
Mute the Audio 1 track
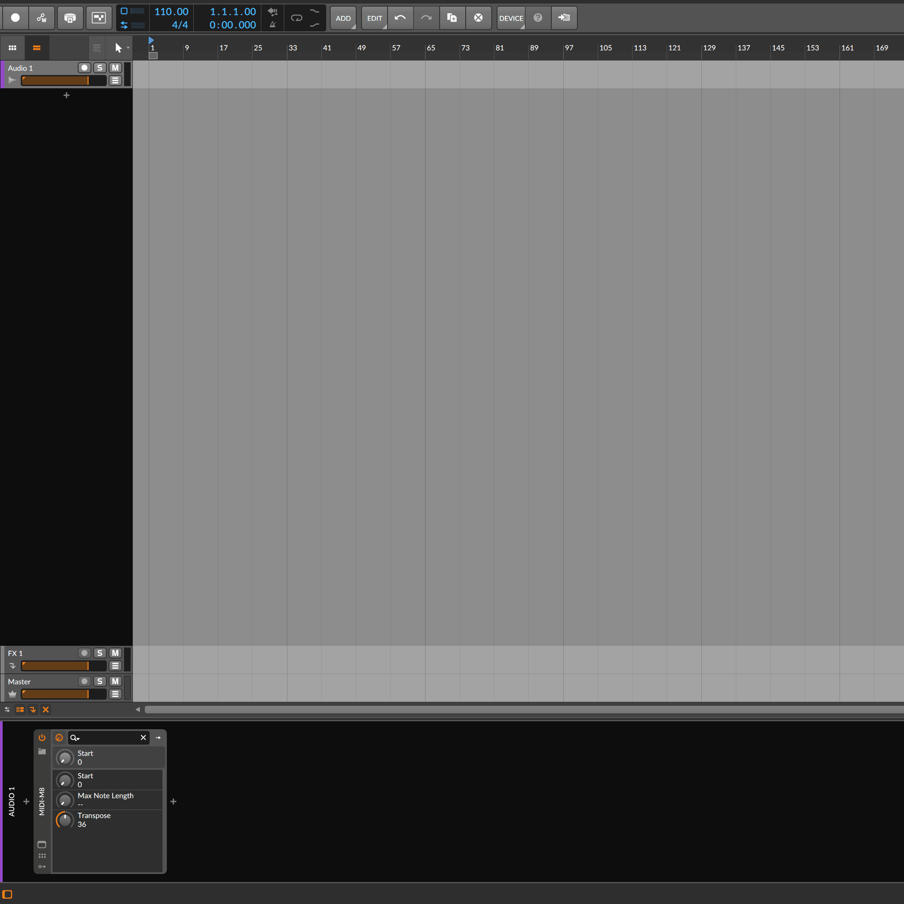(115, 68)
